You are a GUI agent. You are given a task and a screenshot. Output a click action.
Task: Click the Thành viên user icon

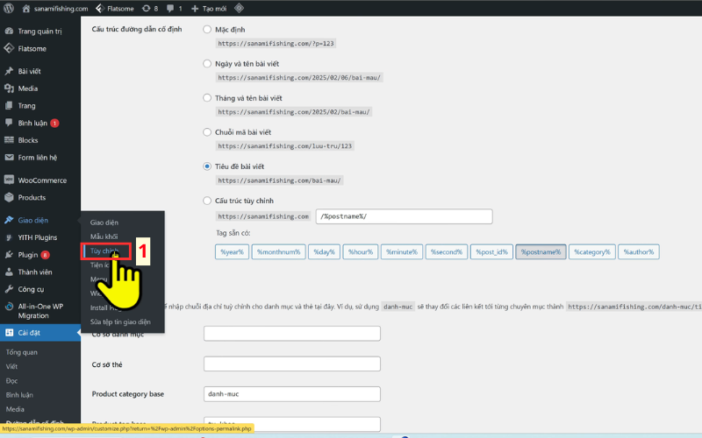coord(9,272)
